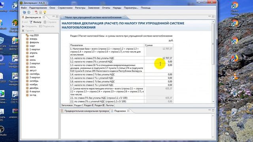Select сентябрь in the declarations tree
This screenshot has width=253, height=142.
34,74
